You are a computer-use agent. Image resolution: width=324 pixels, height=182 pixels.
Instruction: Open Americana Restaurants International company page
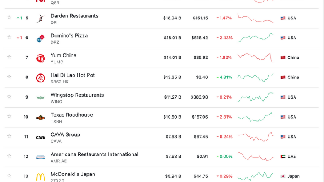[x=94, y=154]
